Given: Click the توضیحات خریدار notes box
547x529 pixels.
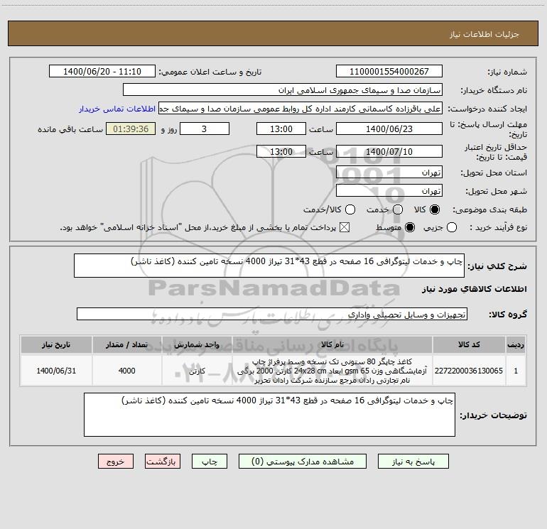Looking at the screenshot, I should point(269,415).
